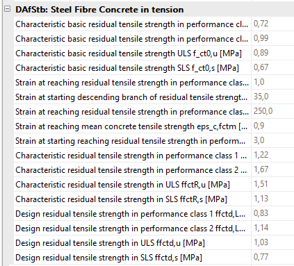
Task: Click the 1,03 ffctd,u value cell
Action: 272,242
